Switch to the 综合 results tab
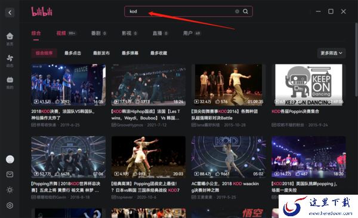 tap(36, 33)
